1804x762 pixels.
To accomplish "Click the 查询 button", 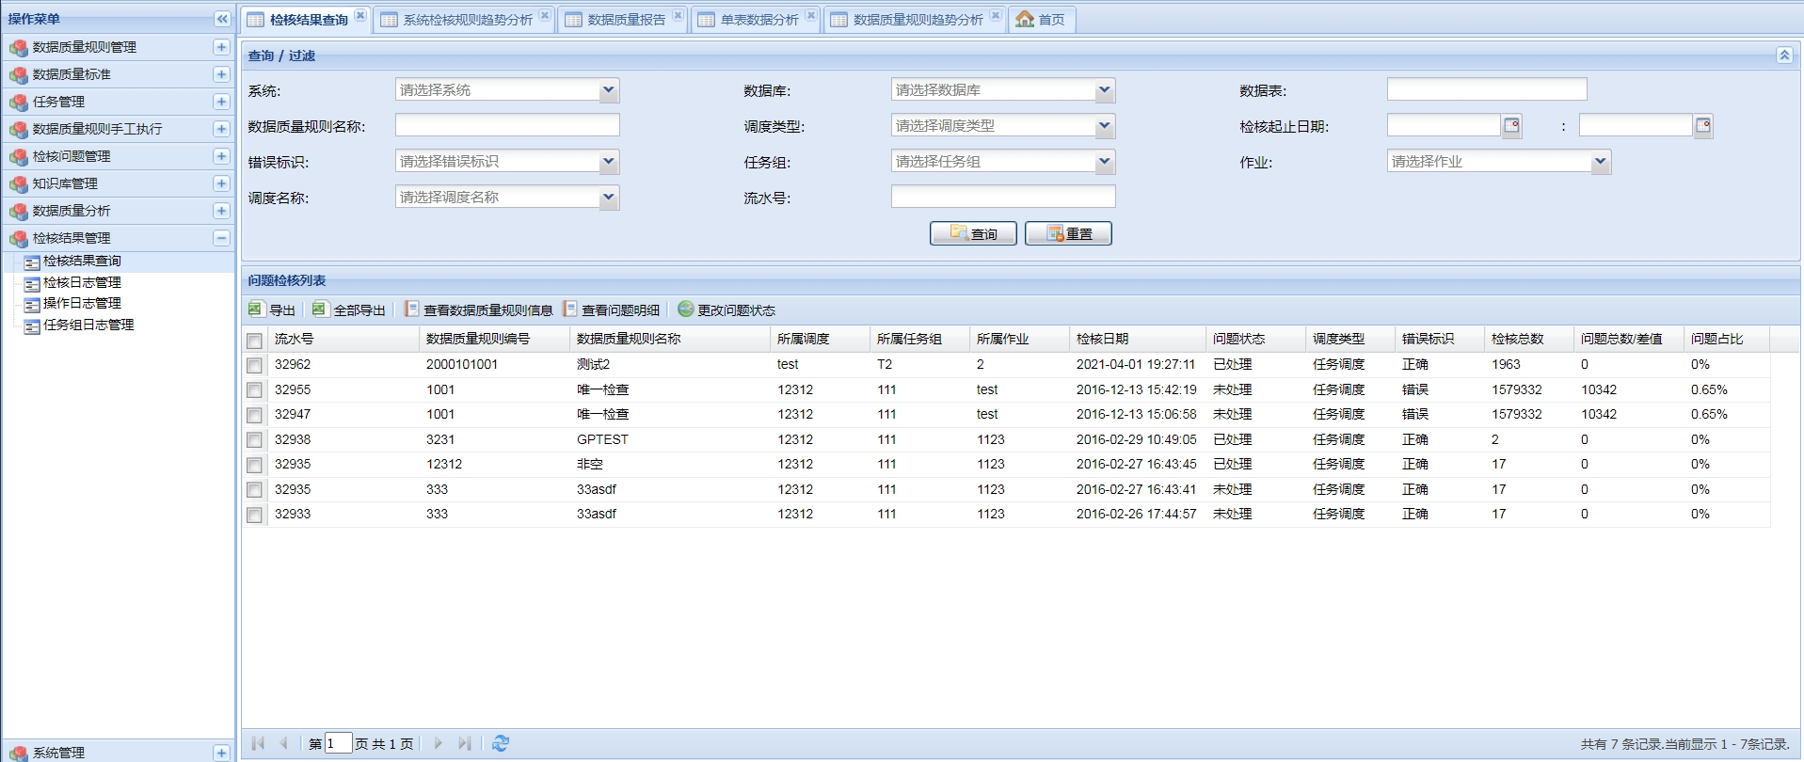I will 973,233.
